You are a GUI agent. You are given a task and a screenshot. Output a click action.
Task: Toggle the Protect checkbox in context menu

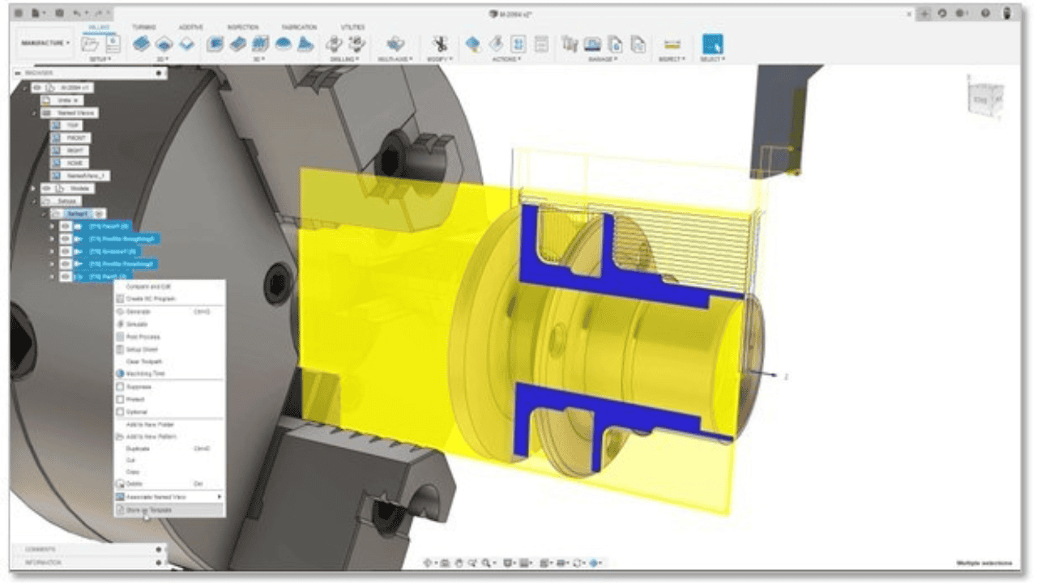120,399
